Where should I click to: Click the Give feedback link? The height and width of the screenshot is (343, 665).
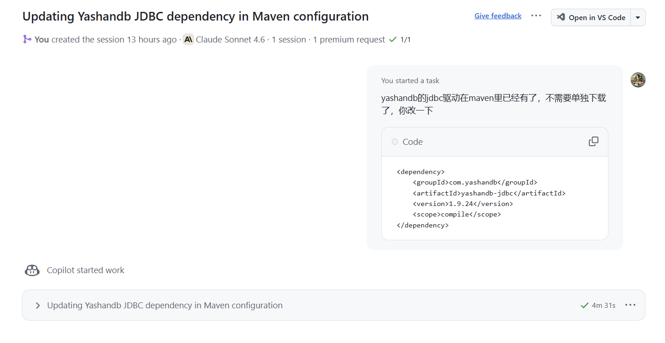point(498,16)
